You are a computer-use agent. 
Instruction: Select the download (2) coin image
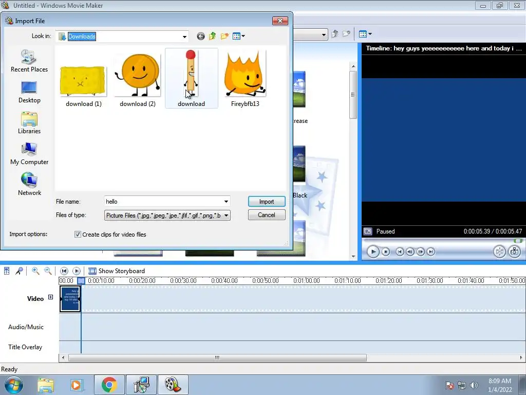pos(138,79)
